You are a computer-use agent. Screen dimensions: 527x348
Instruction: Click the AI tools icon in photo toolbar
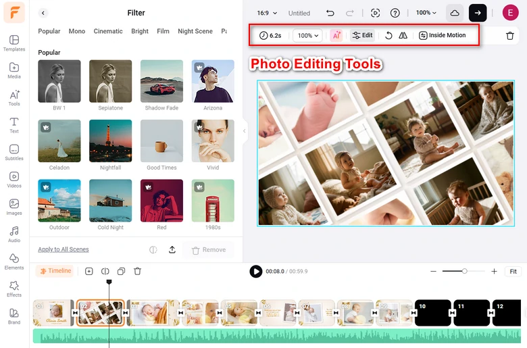point(336,35)
